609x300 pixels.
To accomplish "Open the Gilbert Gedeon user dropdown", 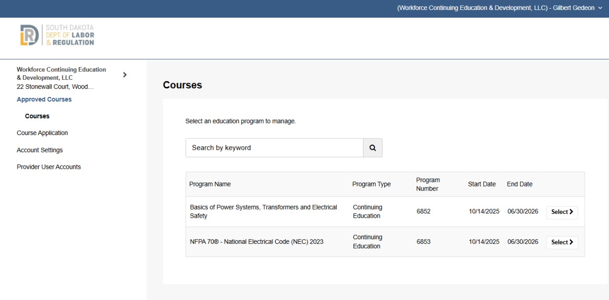I will point(500,8).
